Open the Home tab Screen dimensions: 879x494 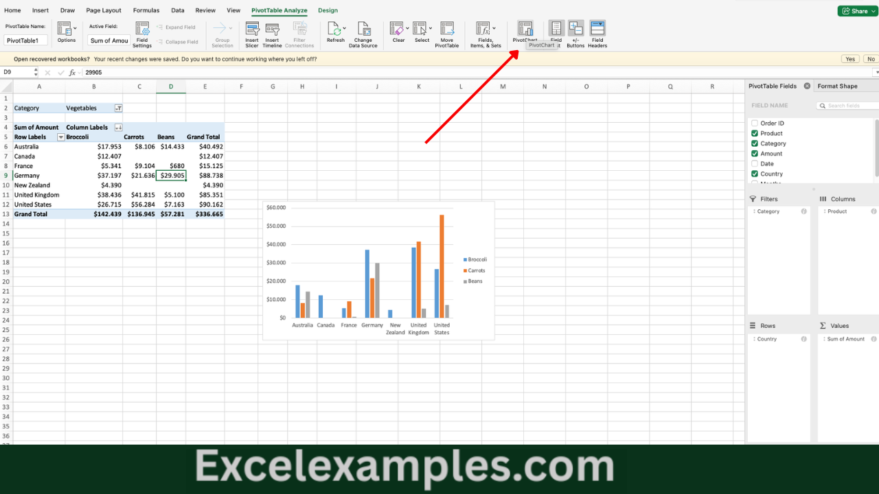point(12,10)
